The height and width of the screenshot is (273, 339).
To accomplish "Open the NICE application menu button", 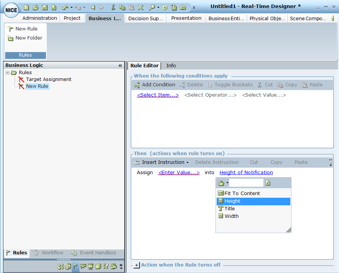I will (11, 10).
